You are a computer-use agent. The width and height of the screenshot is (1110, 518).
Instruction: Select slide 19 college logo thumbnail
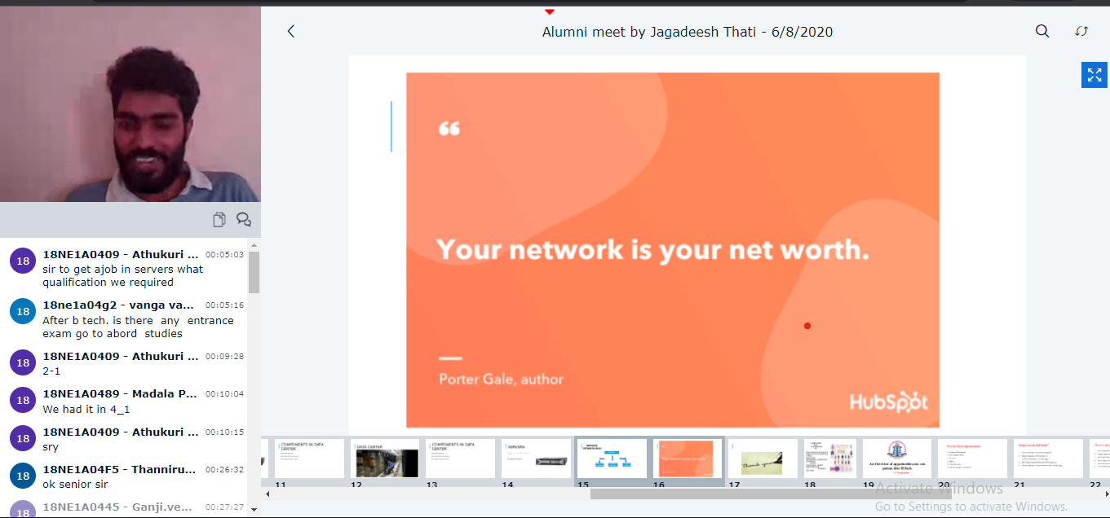[897, 459]
